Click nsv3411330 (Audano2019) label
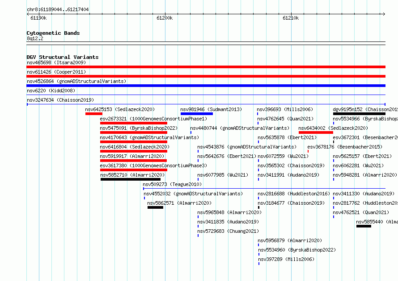The width and height of the screenshot is (398, 281). coord(364,194)
